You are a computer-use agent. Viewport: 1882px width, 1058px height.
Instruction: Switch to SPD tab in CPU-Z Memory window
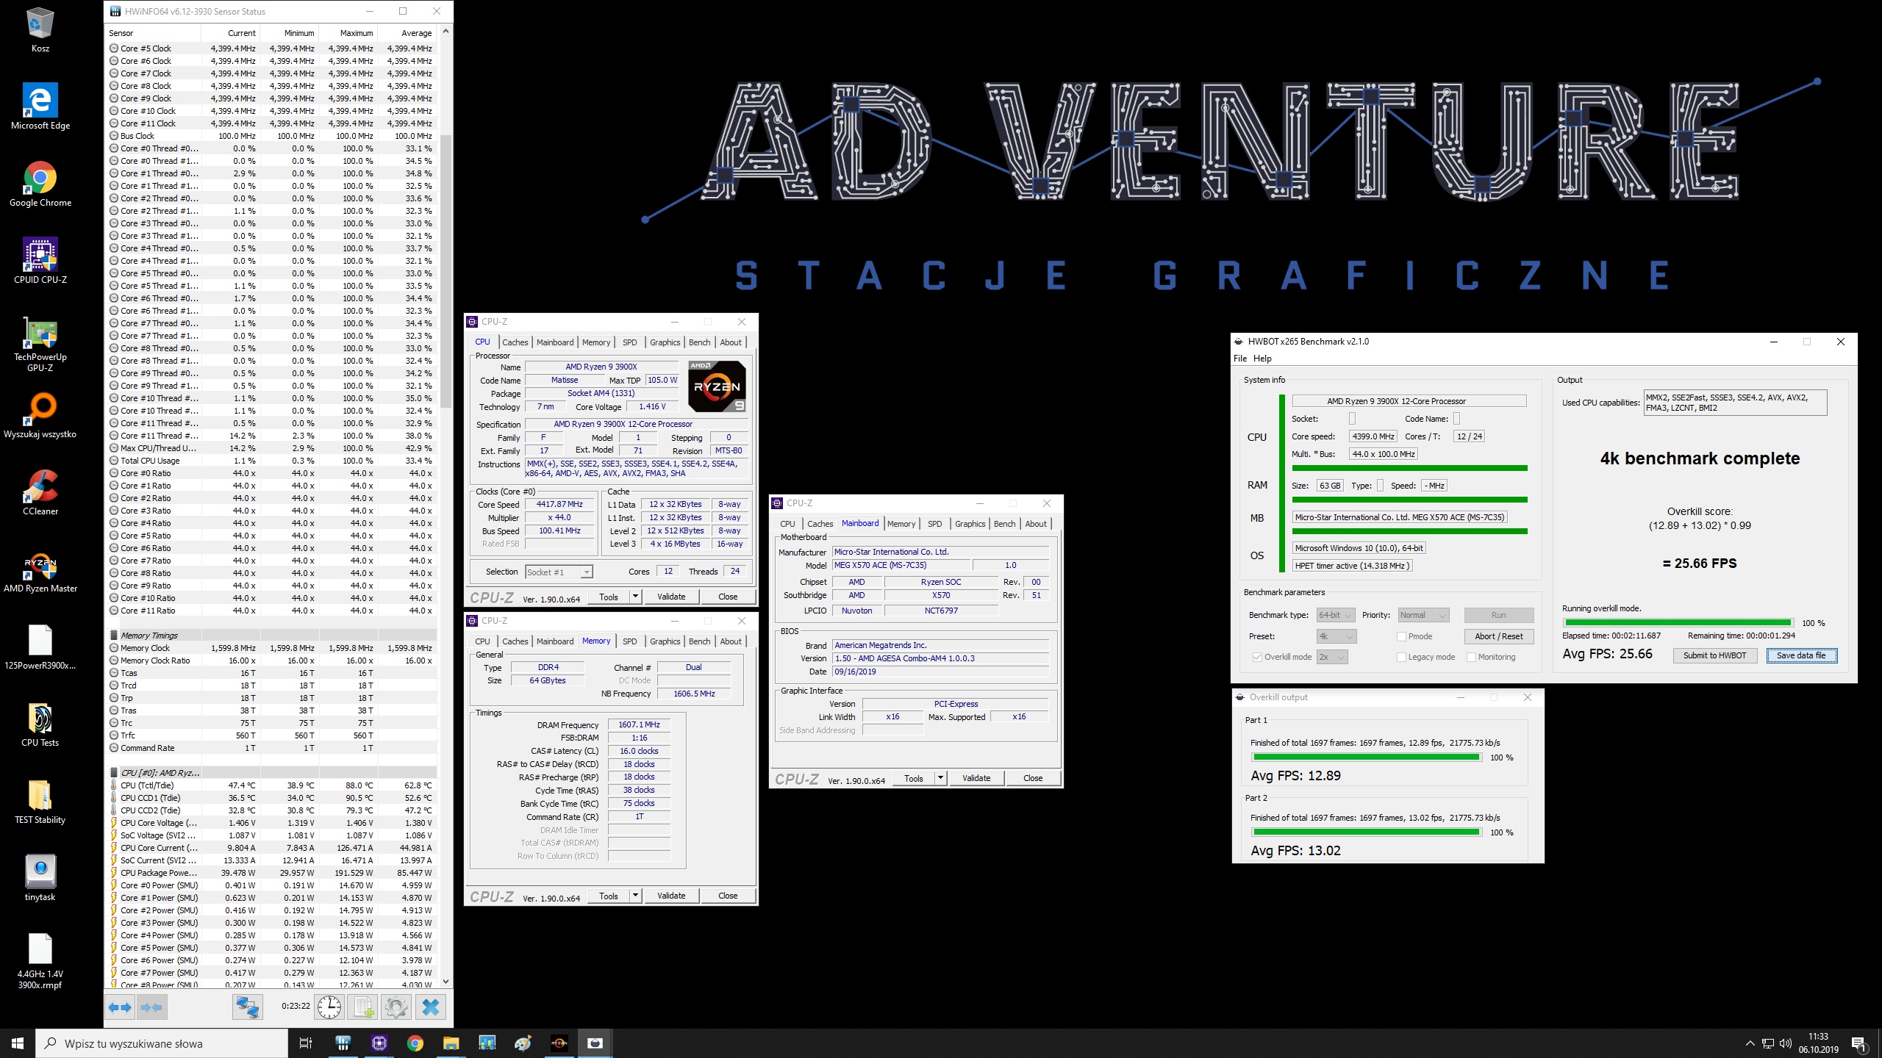pyautogui.click(x=629, y=641)
